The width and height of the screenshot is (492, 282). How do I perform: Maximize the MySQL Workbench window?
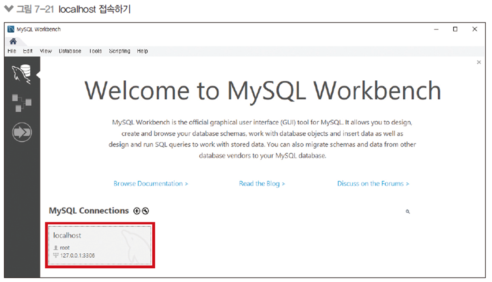coord(455,29)
